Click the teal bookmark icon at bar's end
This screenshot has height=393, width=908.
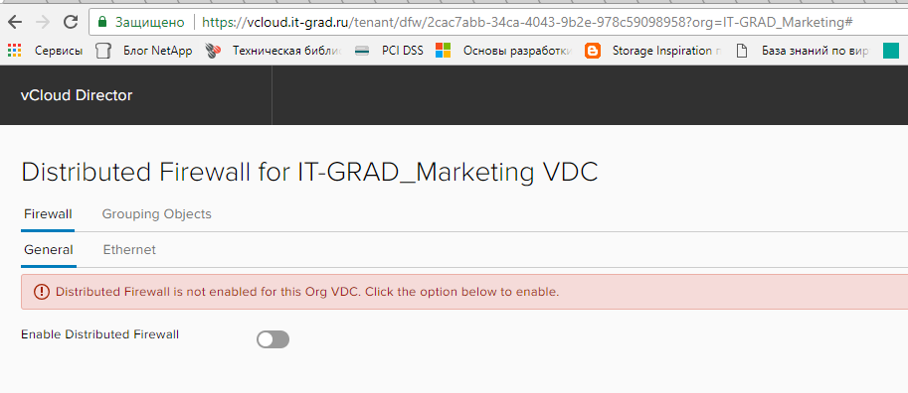[x=891, y=51]
